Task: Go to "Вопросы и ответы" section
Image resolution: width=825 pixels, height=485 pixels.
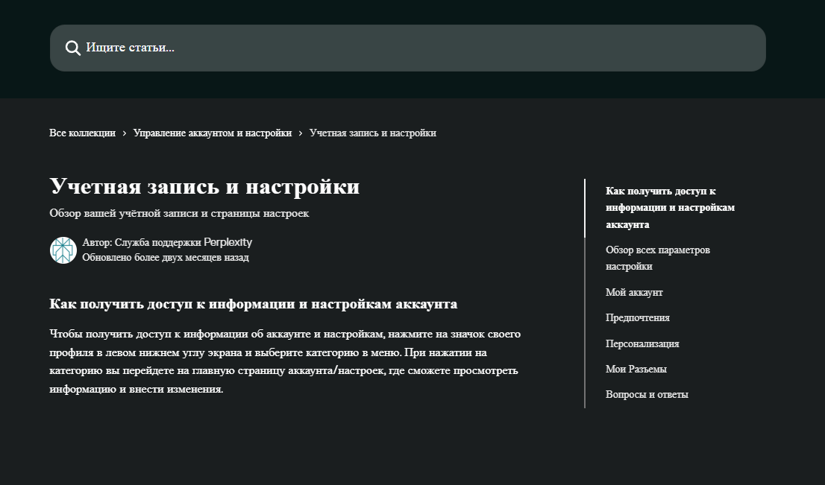Action: [647, 395]
